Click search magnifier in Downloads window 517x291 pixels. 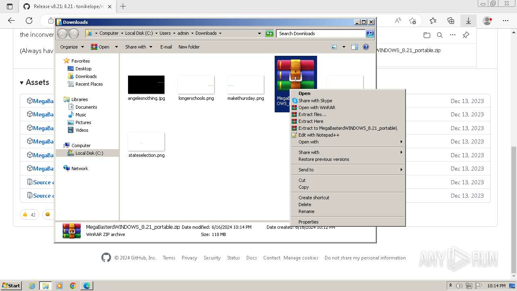(370, 34)
